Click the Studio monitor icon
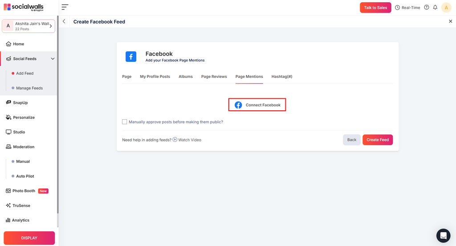456x246 pixels. pyautogui.click(x=8, y=132)
